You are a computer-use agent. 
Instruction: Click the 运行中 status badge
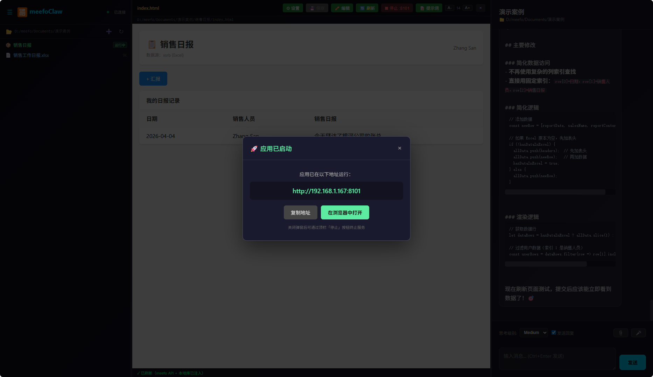(x=119, y=45)
